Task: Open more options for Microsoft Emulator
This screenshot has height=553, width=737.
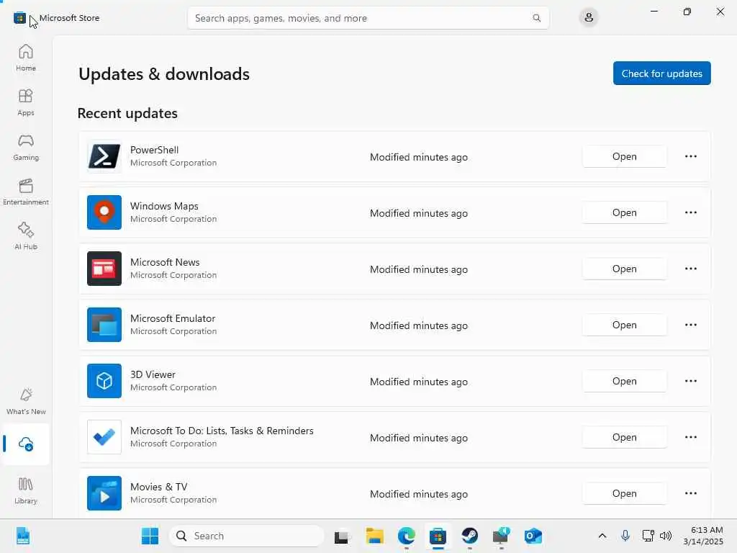Action: pyautogui.click(x=690, y=325)
